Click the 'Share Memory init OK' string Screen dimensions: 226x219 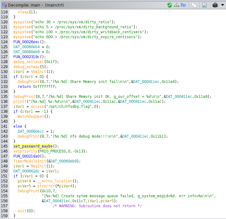[104, 97]
